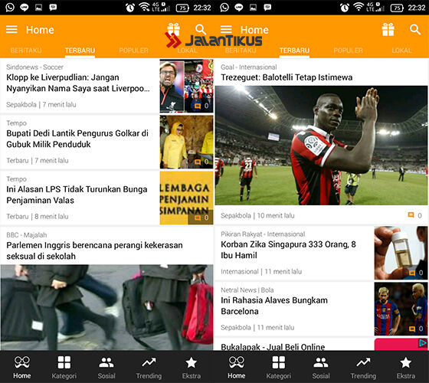Screen dimensions: 429x383
Task: Open Klopp ke Liverpudlian article headline
Action: pos(78,83)
